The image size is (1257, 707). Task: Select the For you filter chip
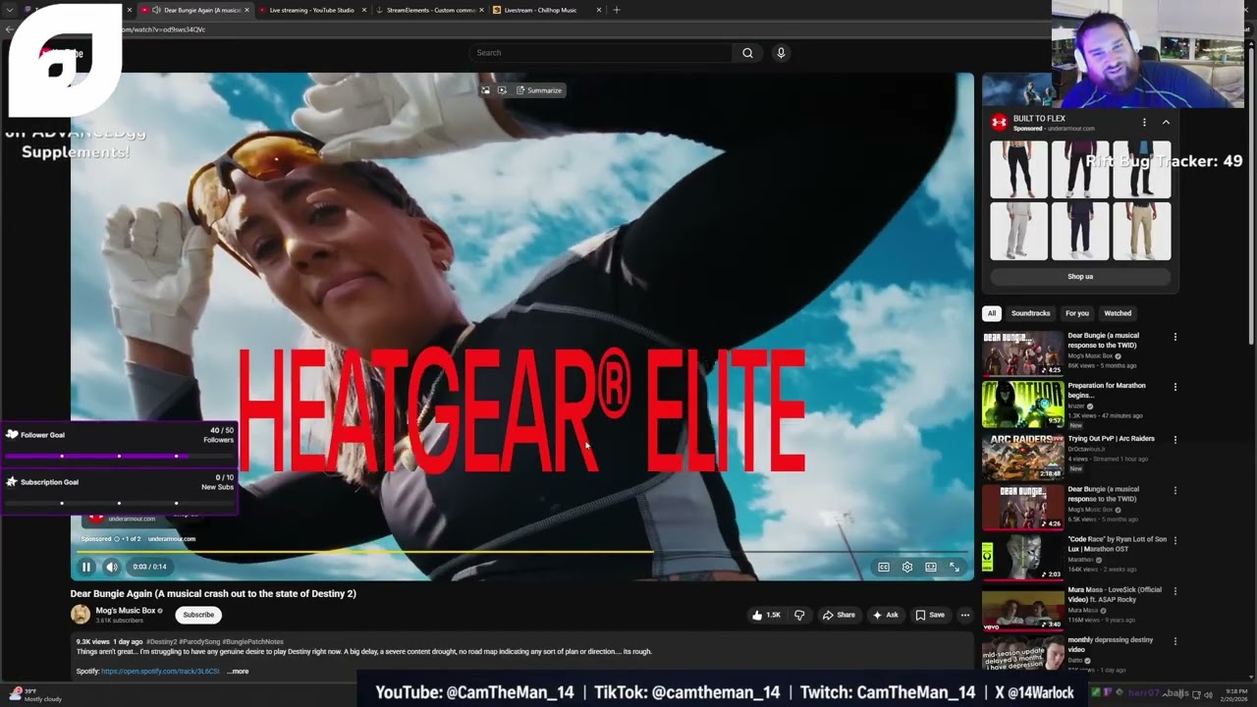[x=1077, y=313]
